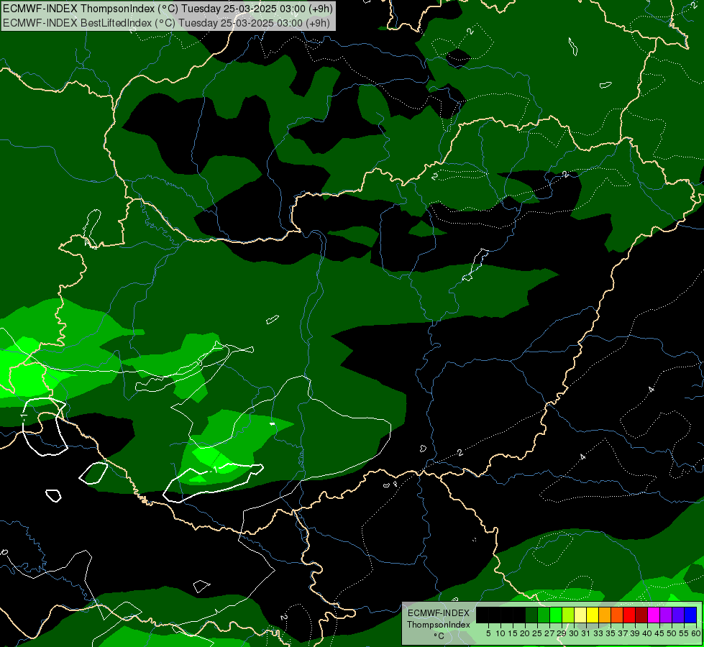Click the legend scale value 31

(586, 633)
